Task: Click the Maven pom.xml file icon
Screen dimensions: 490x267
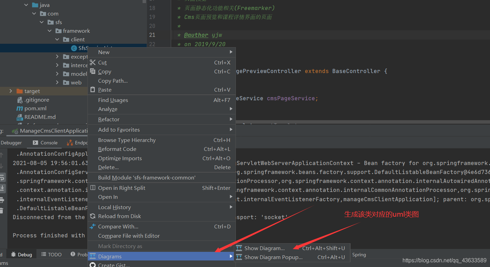Action: click(20, 108)
